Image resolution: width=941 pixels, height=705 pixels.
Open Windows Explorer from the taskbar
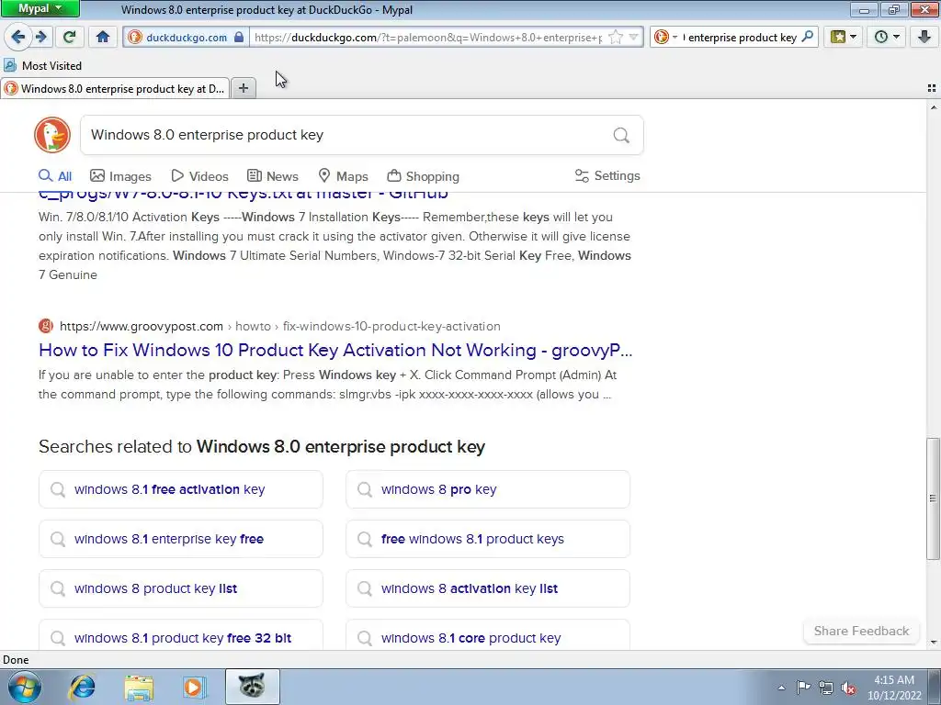coord(139,687)
